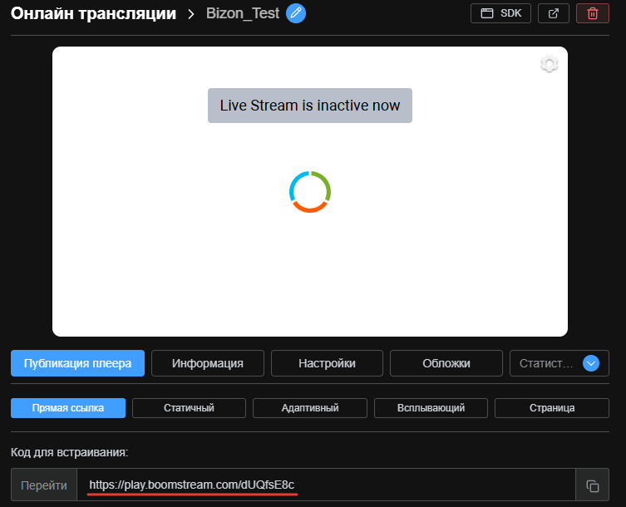Click the Перейти button
Image resolution: width=626 pixels, height=507 pixels.
click(44, 485)
